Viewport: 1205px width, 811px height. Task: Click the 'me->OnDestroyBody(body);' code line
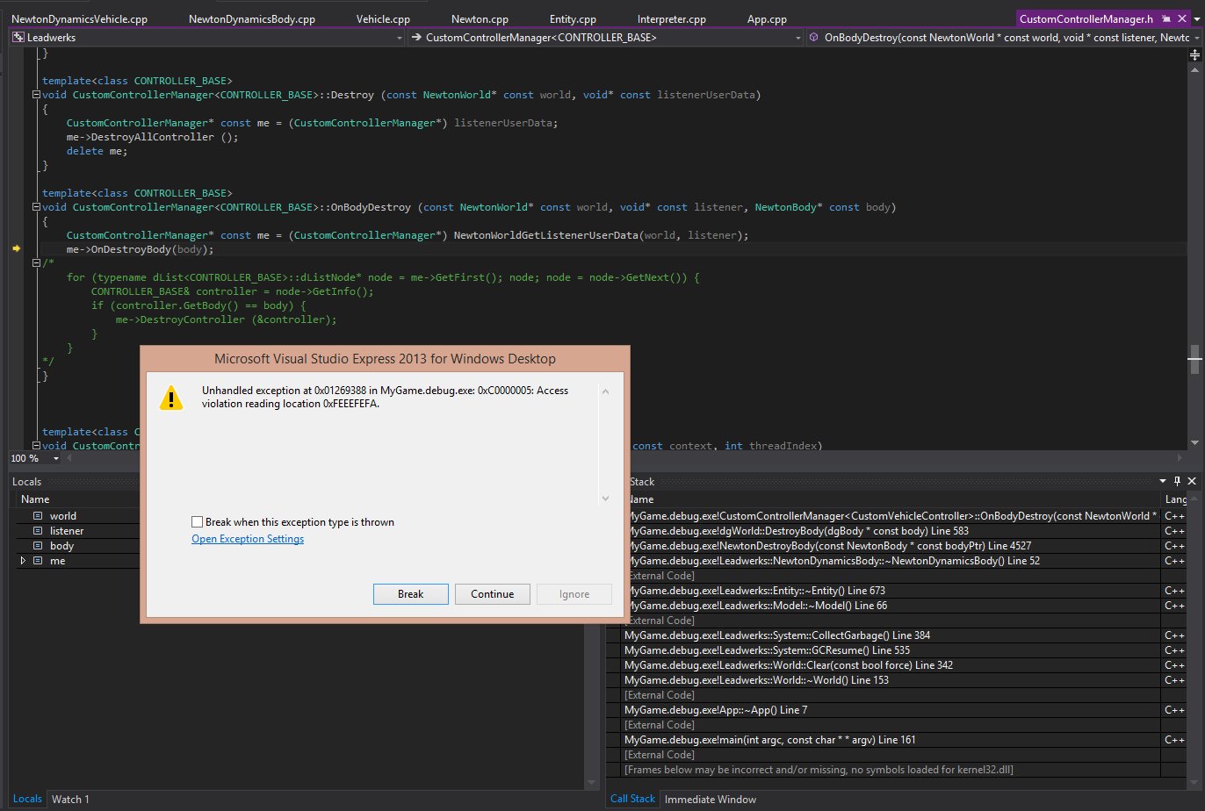point(141,249)
